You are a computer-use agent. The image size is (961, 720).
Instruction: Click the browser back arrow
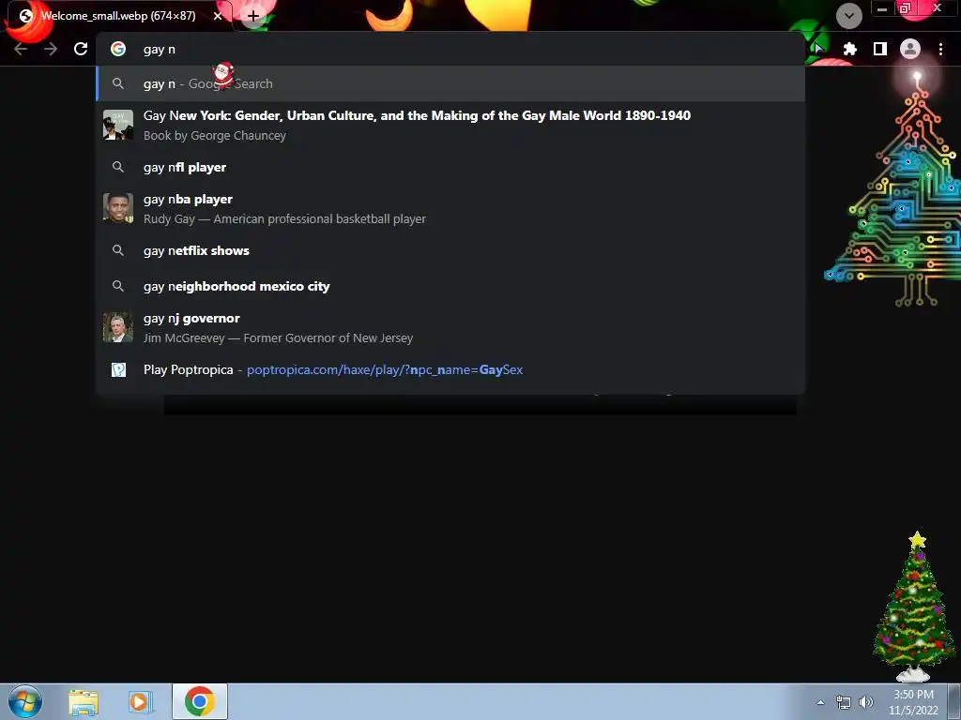[x=21, y=49]
